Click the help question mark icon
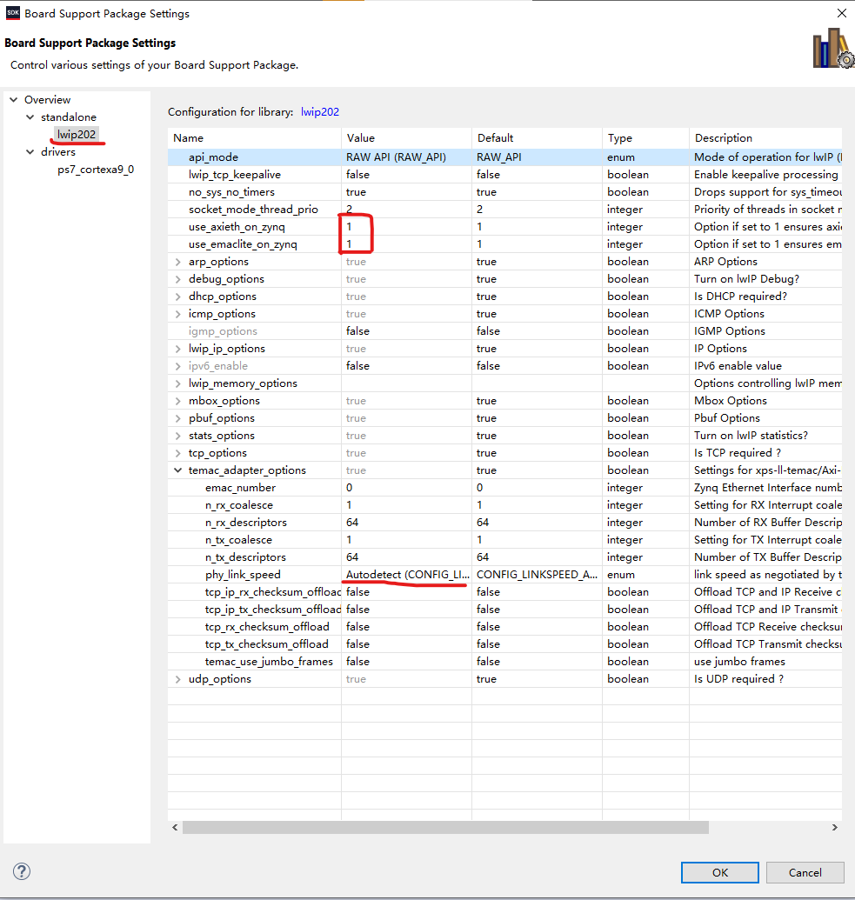Viewport: 855px width, 900px height. click(x=22, y=871)
